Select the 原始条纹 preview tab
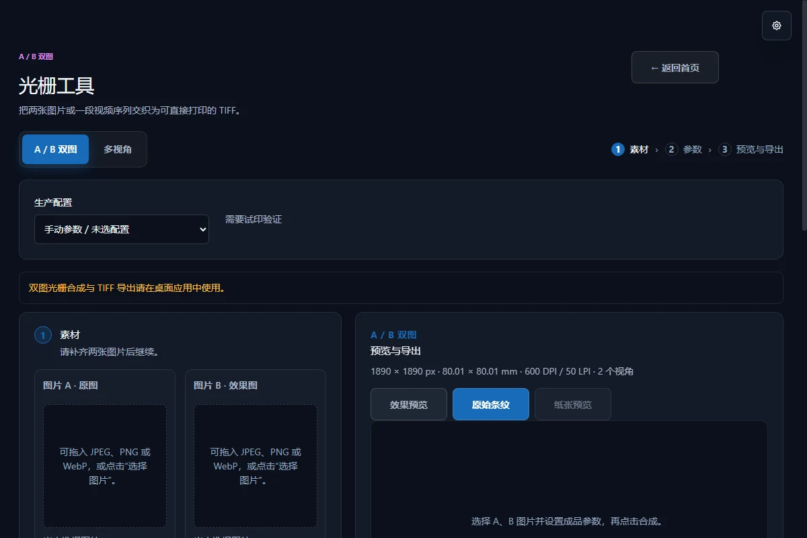Image resolution: width=807 pixels, height=538 pixels. (x=491, y=404)
